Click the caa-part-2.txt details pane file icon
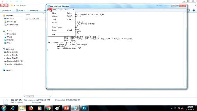The width and height of the screenshot is (197, 111). [6, 101]
